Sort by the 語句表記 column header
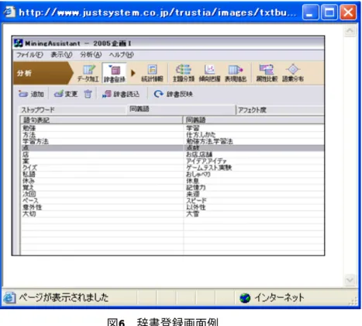Image resolution: width=362 pixels, height=326 pixels. (x=102, y=120)
